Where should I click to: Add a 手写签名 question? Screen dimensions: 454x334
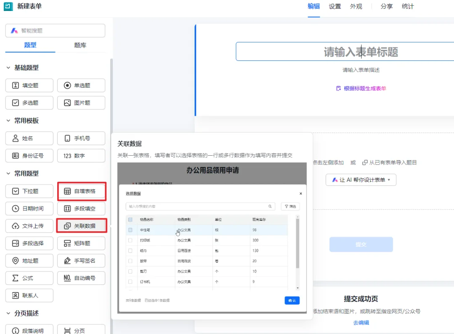pos(81,261)
